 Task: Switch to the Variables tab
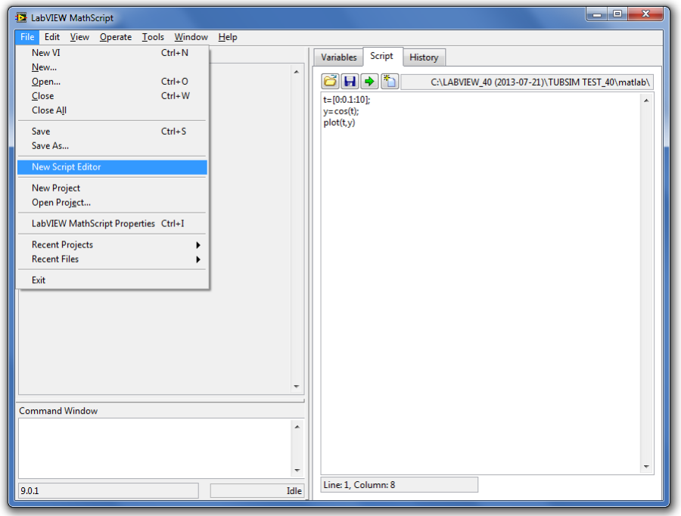point(339,58)
